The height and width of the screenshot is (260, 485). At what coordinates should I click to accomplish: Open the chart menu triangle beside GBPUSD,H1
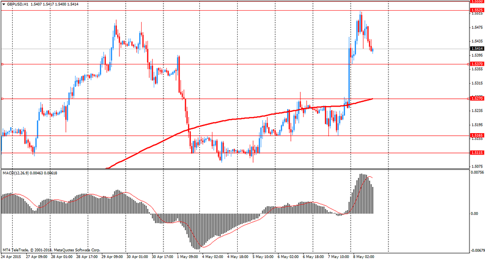coord(3,4)
